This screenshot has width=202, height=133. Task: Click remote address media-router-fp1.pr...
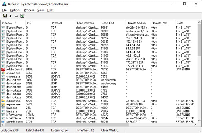pyautogui.click(x=138, y=31)
